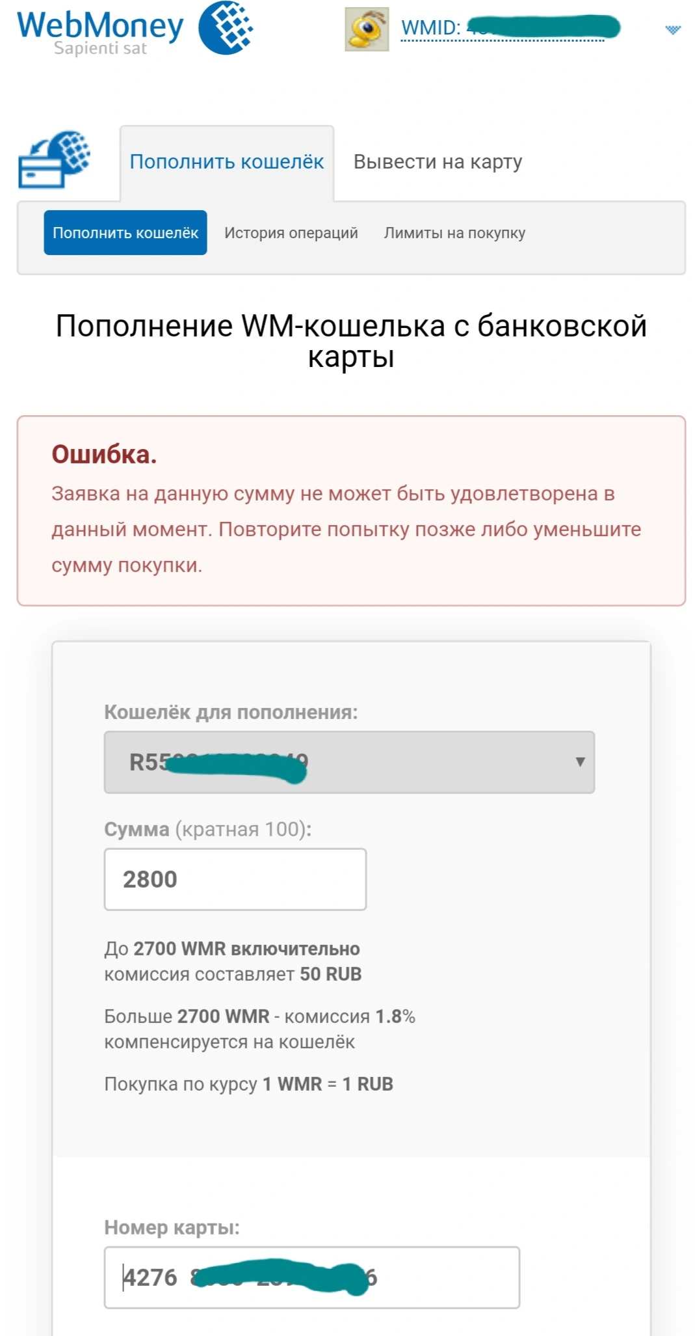The height and width of the screenshot is (1336, 695).
Task: Open История операций
Action: click(x=291, y=233)
